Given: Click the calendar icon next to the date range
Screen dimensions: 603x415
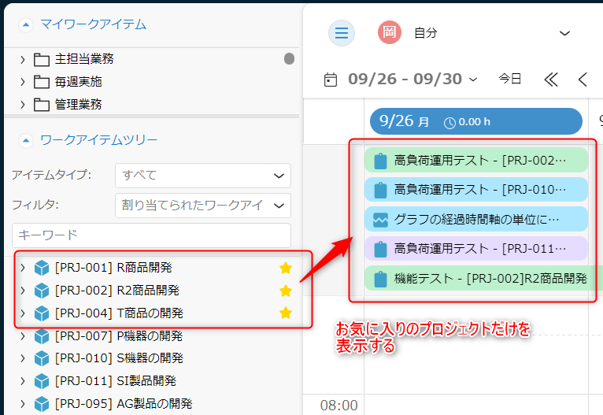Looking at the screenshot, I should point(331,80).
